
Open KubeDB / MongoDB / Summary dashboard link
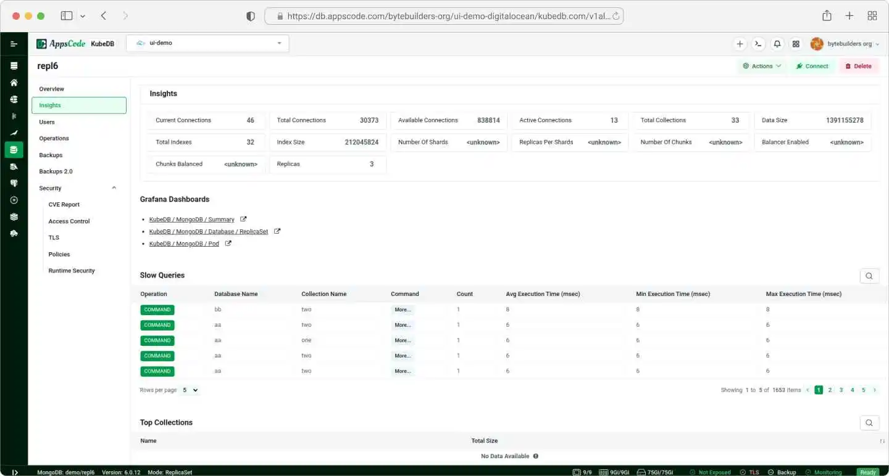coord(191,220)
